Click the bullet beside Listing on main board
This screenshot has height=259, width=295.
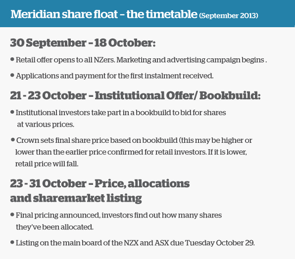12,242
